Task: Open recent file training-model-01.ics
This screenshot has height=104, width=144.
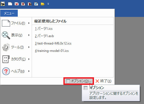Action: point(52,51)
